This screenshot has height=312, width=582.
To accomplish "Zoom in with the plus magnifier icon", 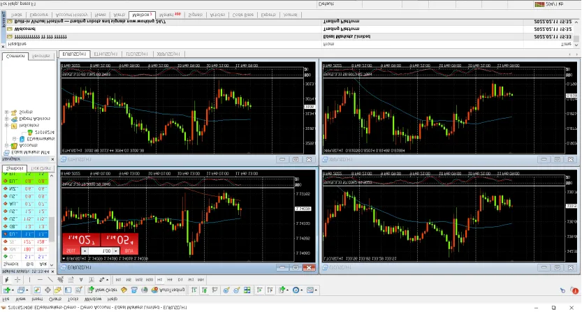I will point(226,290).
